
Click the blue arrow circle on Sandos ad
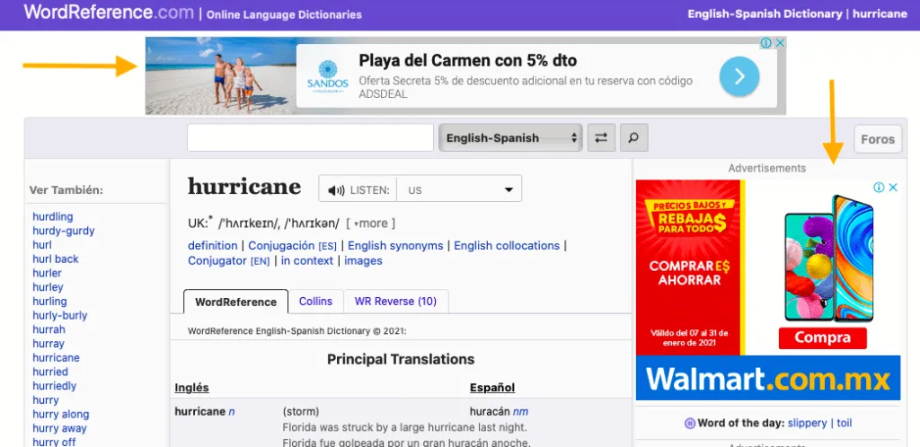coord(739,76)
